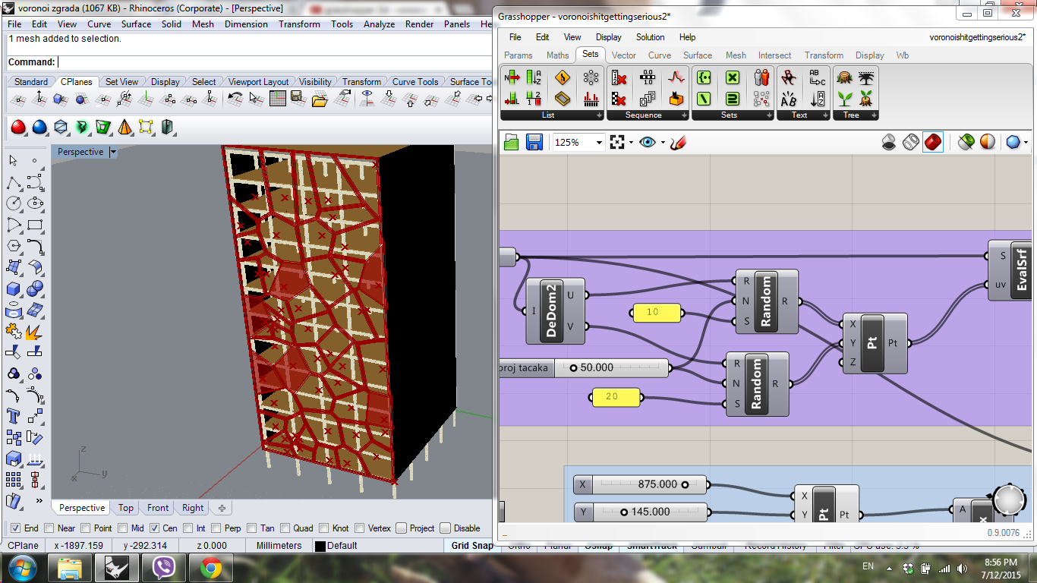
Task: Open the 125% zoom level dropdown
Action: pos(599,142)
